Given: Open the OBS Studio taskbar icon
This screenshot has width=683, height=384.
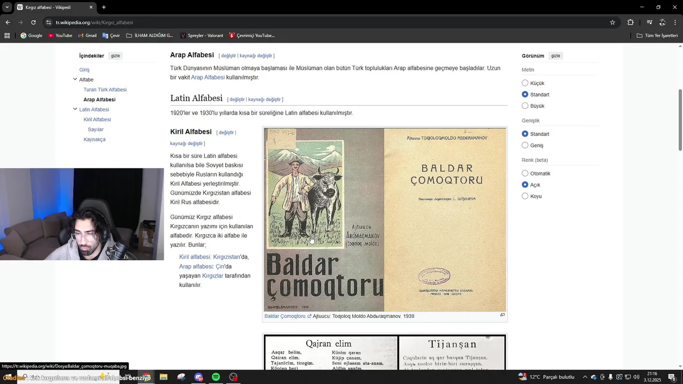Looking at the screenshot, I should [233, 377].
